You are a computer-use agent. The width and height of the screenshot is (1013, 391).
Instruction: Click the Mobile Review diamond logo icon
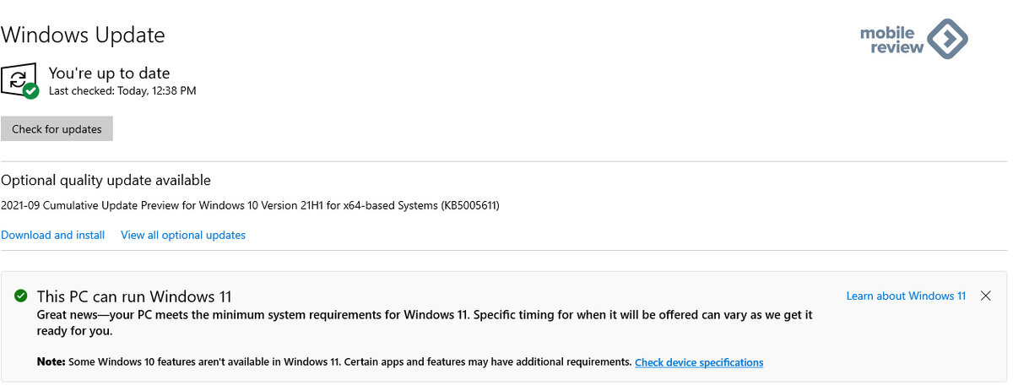(x=947, y=39)
